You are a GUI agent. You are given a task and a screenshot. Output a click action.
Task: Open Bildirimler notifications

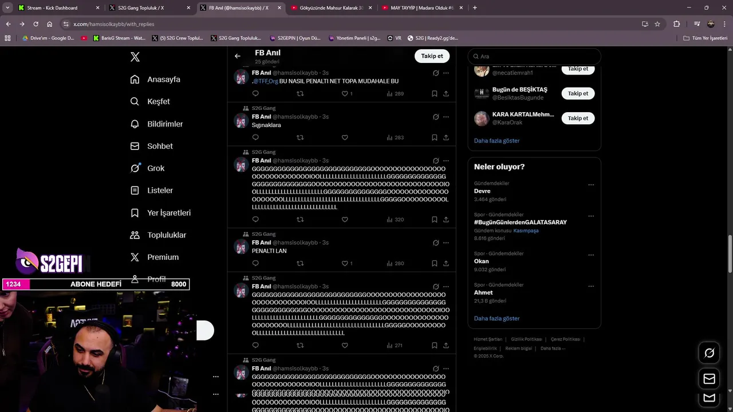[156, 124]
